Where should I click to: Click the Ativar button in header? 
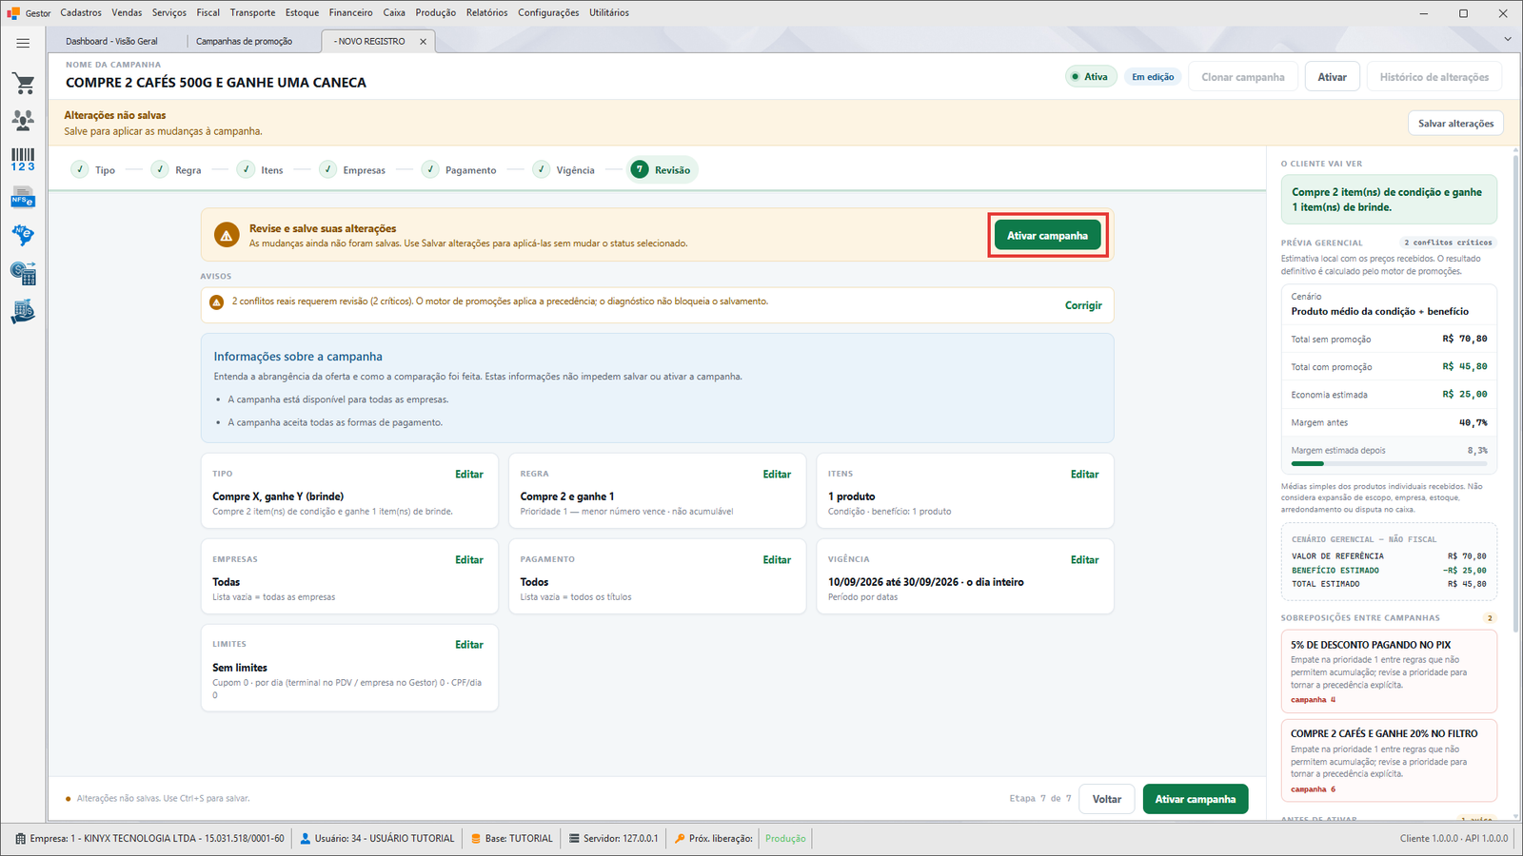[1332, 77]
